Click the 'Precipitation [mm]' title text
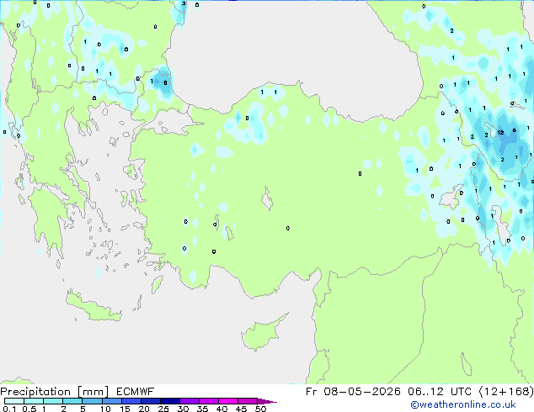Screen dimensions: 534x412 54,392
